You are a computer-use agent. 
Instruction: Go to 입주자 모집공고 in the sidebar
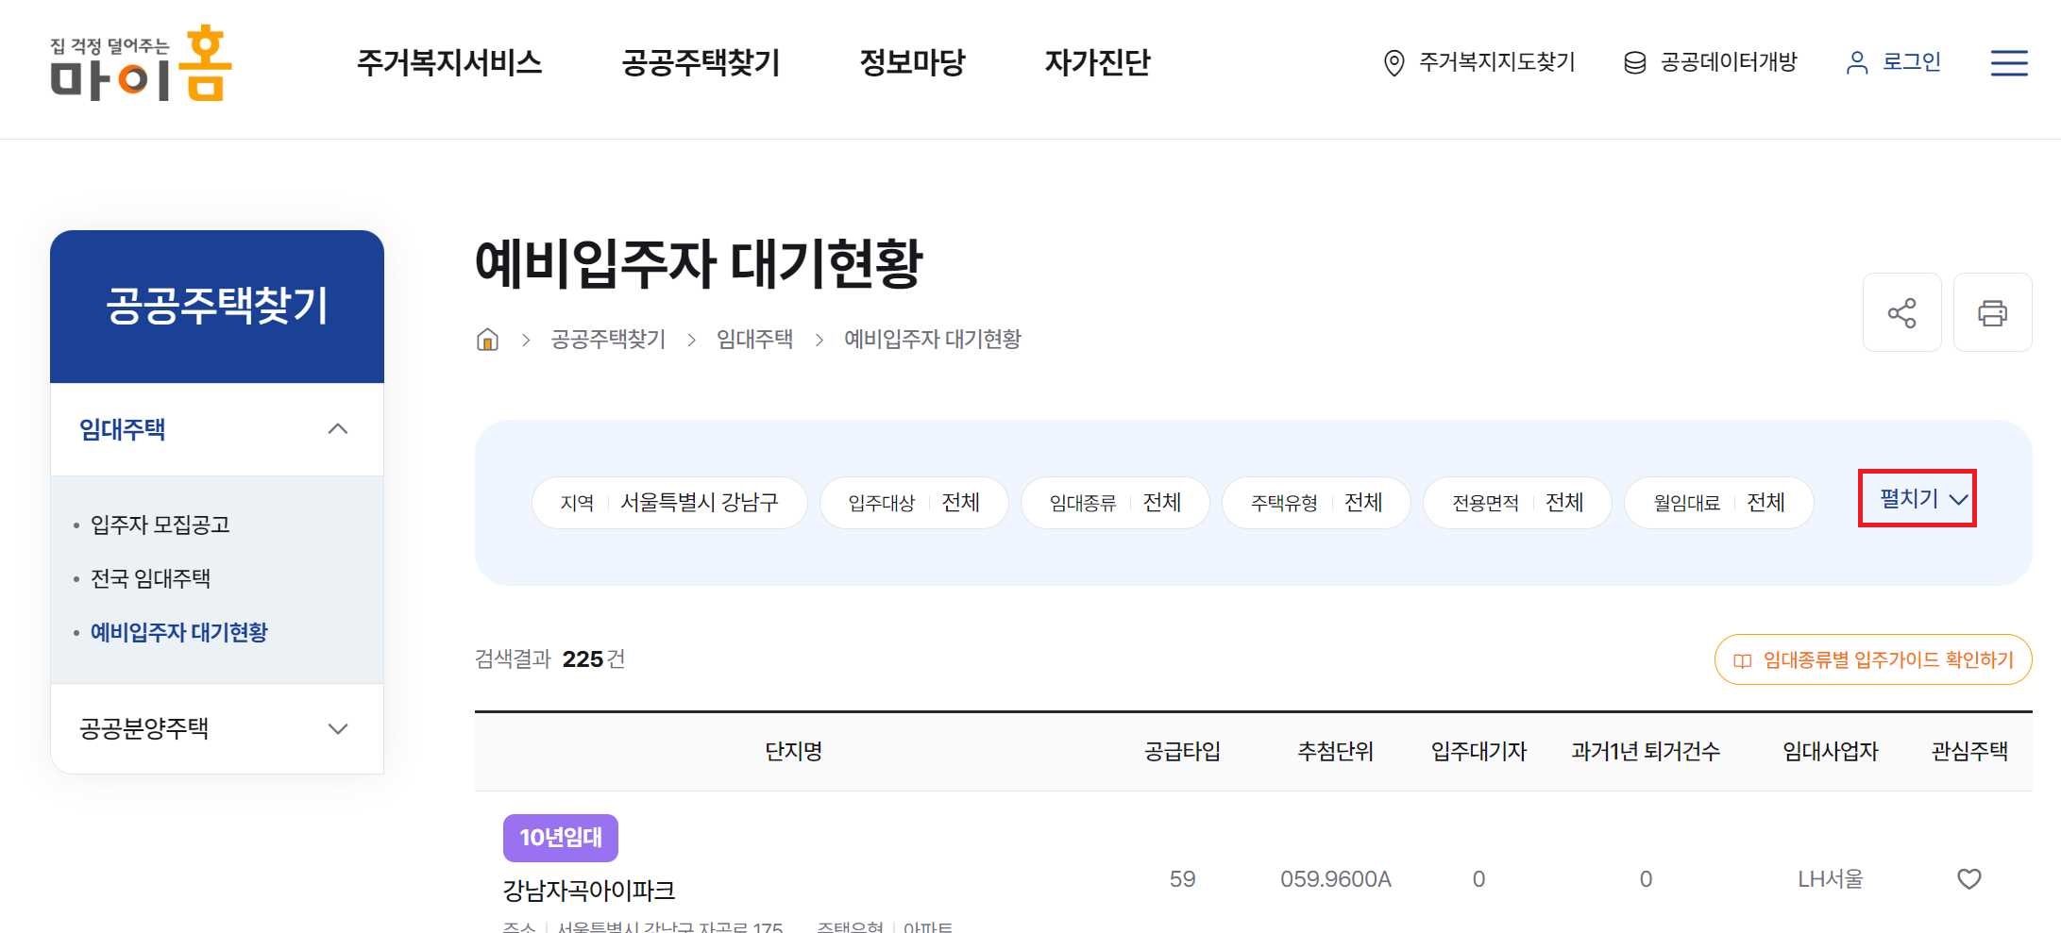[160, 525]
